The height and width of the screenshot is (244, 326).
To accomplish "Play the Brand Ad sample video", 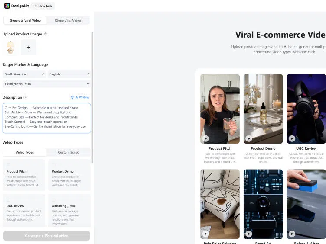I will click(x=249, y=234).
